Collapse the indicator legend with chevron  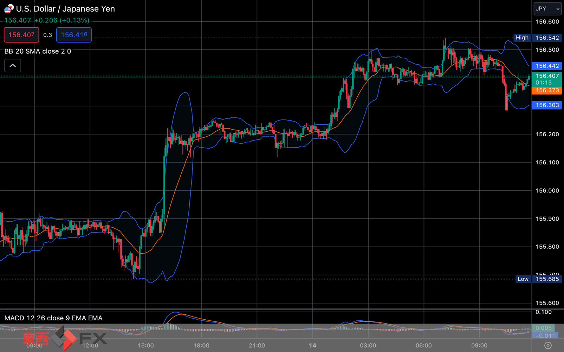(13, 66)
